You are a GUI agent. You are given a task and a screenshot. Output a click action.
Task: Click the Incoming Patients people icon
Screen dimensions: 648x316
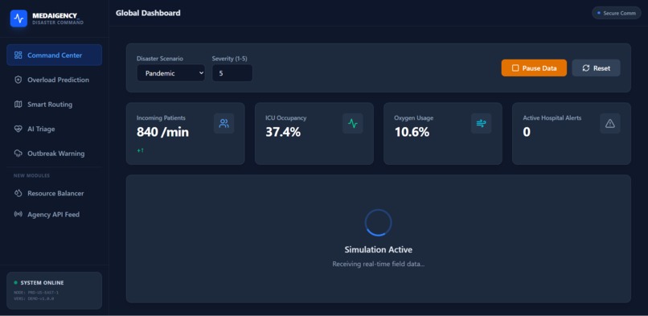click(224, 124)
